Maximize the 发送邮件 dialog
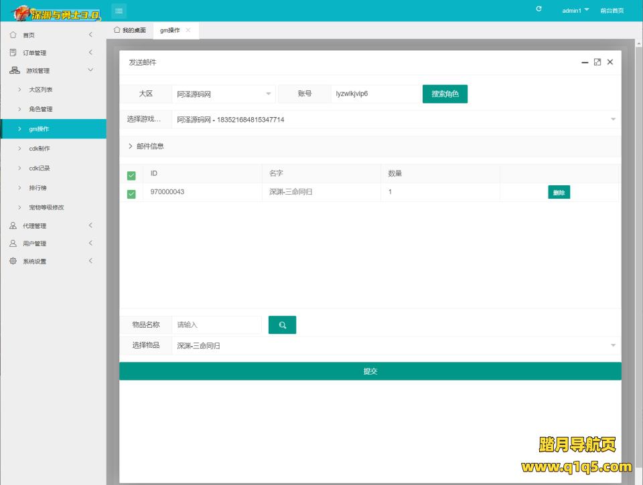643x485 pixels. [x=597, y=62]
